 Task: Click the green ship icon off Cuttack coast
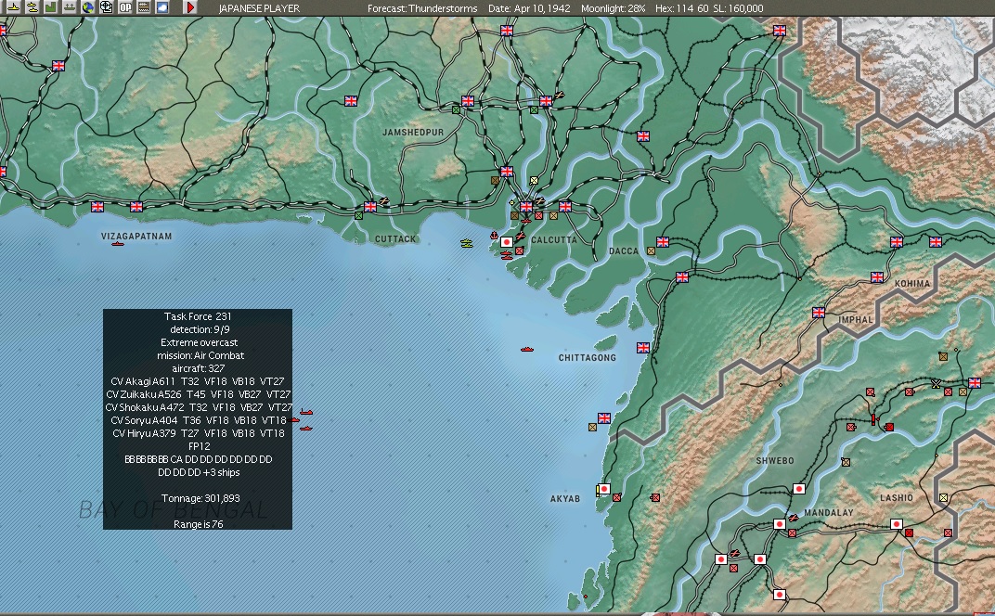point(467,243)
